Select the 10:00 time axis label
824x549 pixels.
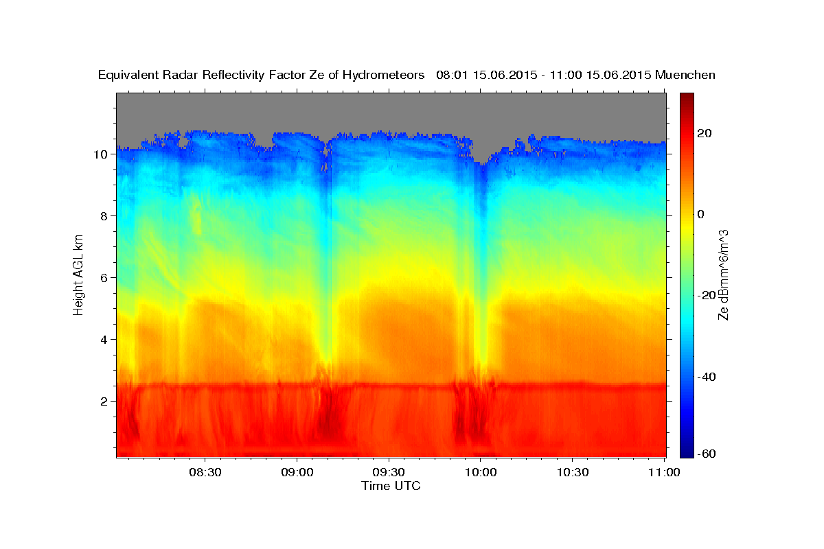tap(481, 472)
